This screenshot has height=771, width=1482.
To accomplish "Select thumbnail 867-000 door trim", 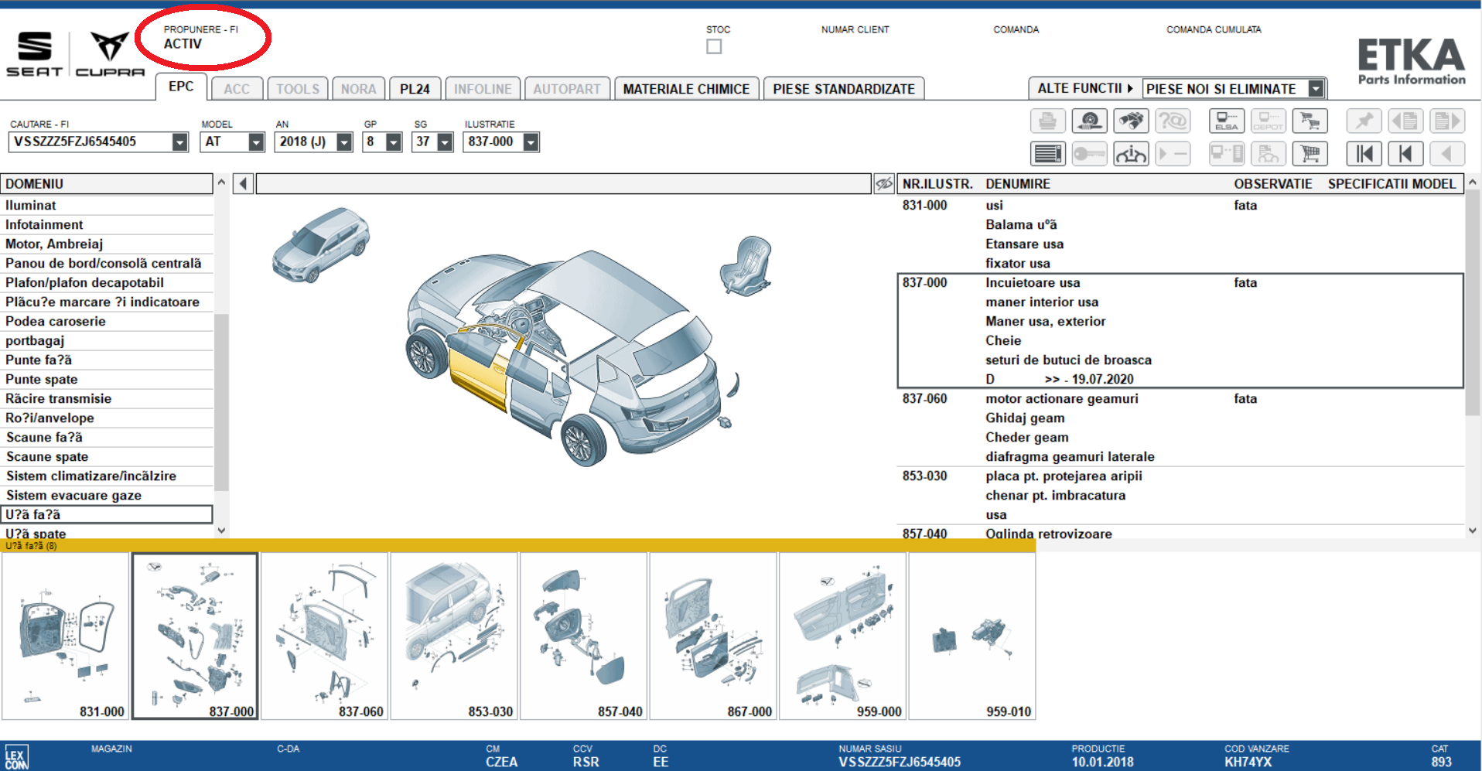I will click(712, 636).
